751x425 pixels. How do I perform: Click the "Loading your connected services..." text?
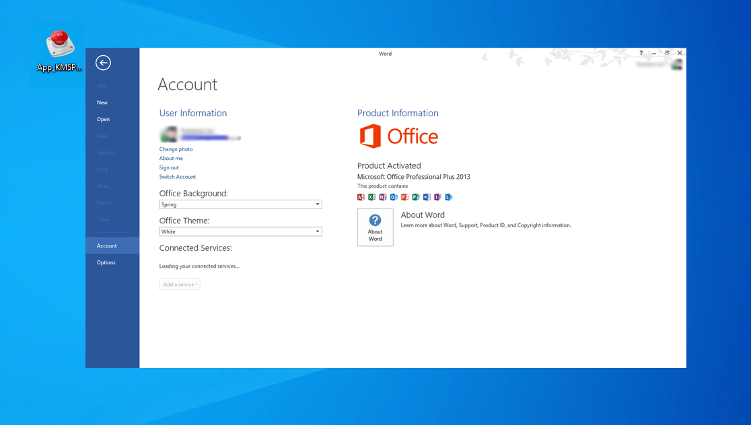[199, 266]
